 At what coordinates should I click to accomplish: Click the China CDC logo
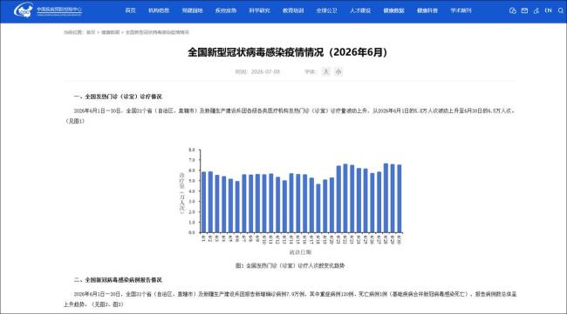(48, 10)
